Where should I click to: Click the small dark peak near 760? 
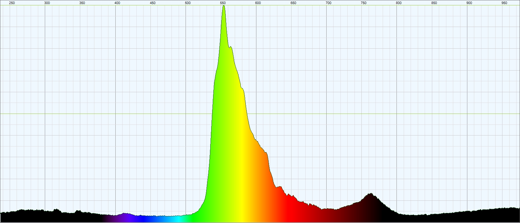point(371,198)
